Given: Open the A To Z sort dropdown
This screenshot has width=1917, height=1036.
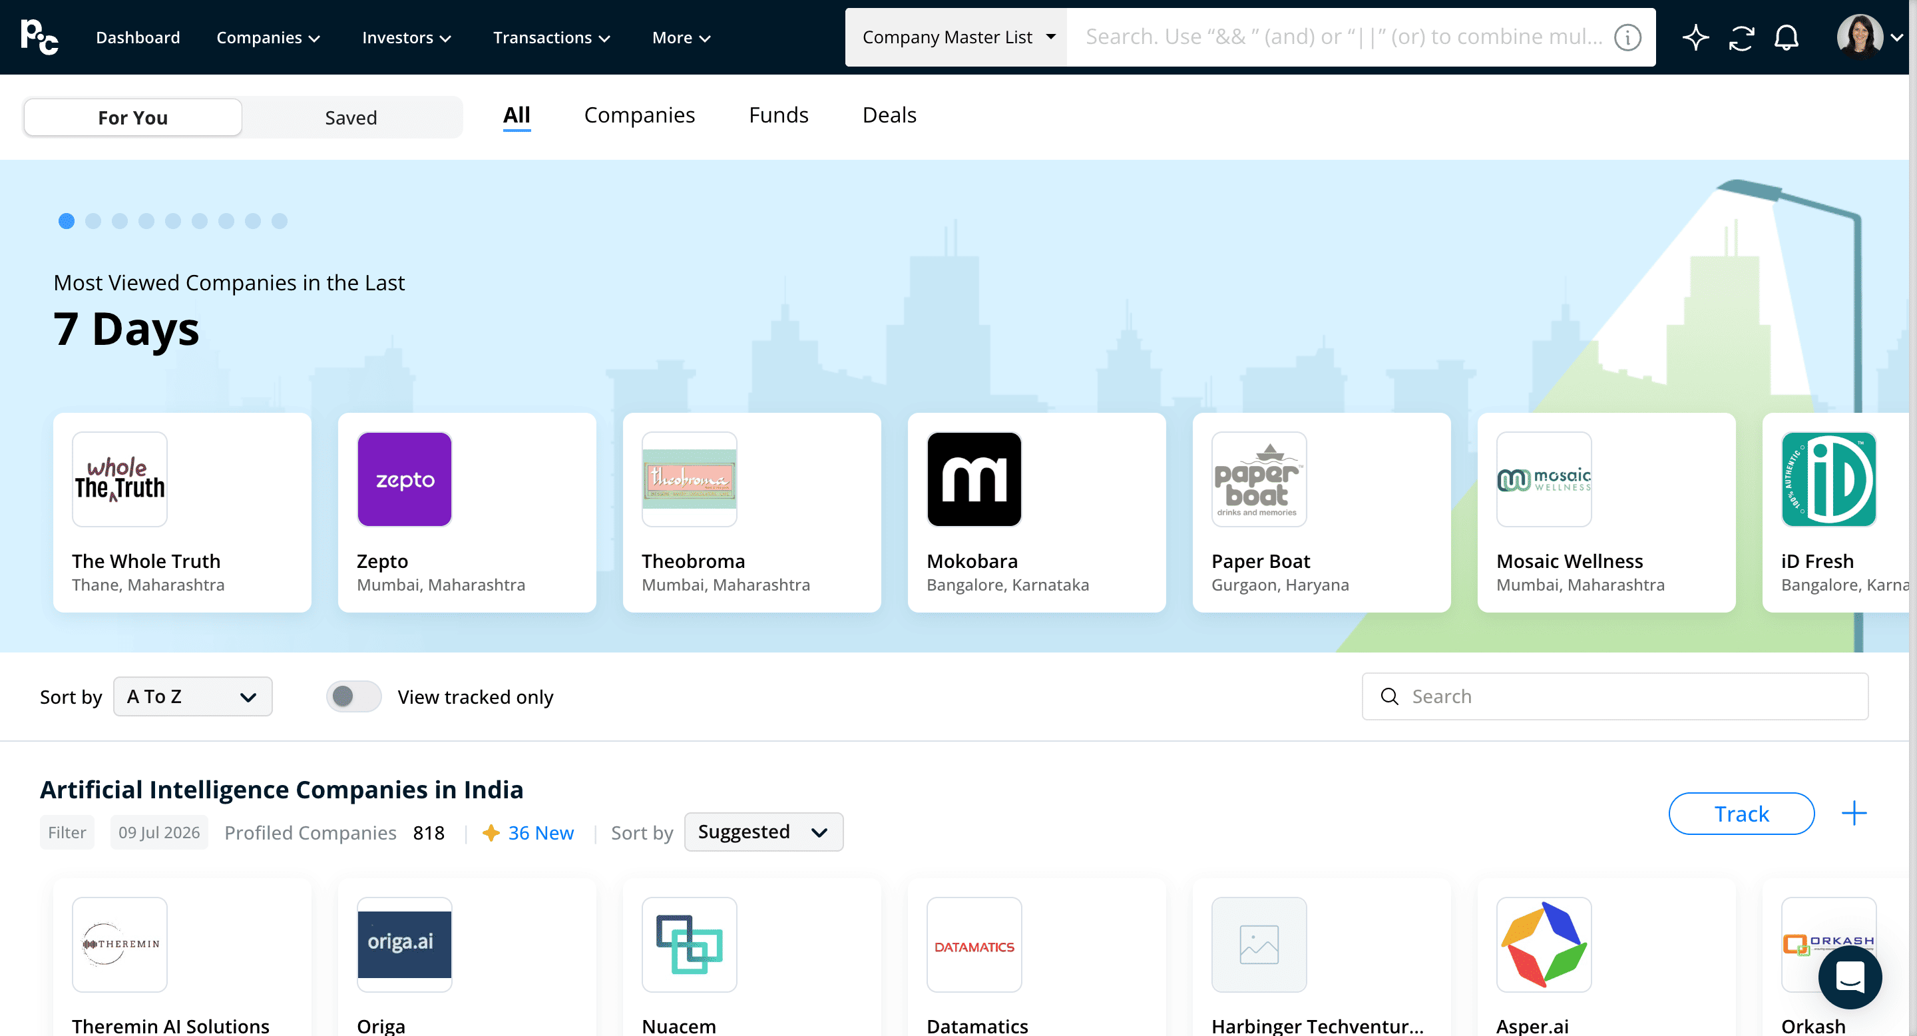Looking at the screenshot, I should click(x=193, y=696).
